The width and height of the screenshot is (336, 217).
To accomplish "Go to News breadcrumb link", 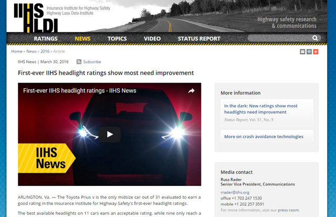I will pos(31,51).
